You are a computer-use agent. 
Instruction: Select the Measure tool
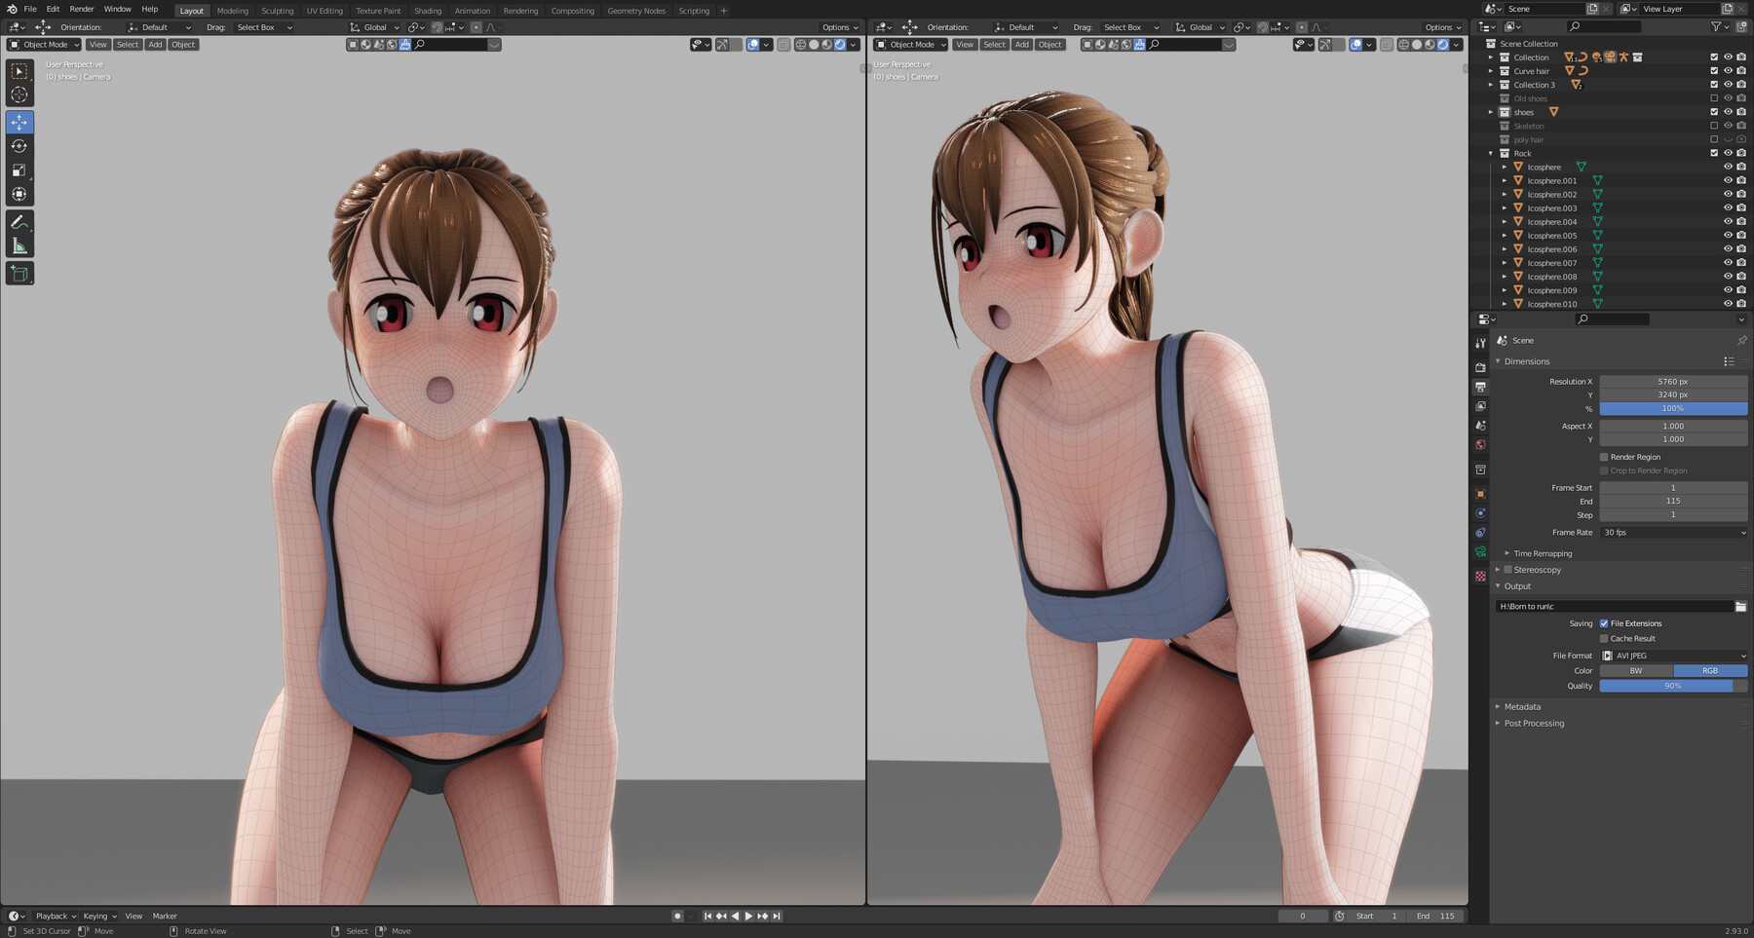(19, 244)
